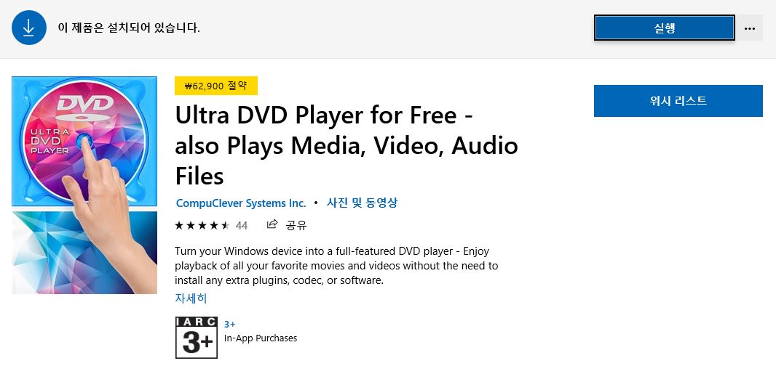Open the three-dots more options menu
The image size is (776, 374).
coord(749,28)
